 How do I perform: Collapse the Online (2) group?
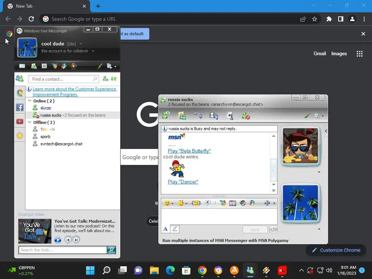(x=30, y=101)
